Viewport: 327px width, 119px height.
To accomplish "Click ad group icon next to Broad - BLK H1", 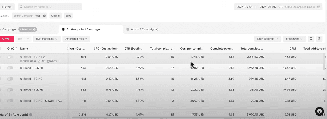I will click(x=21, y=68).
